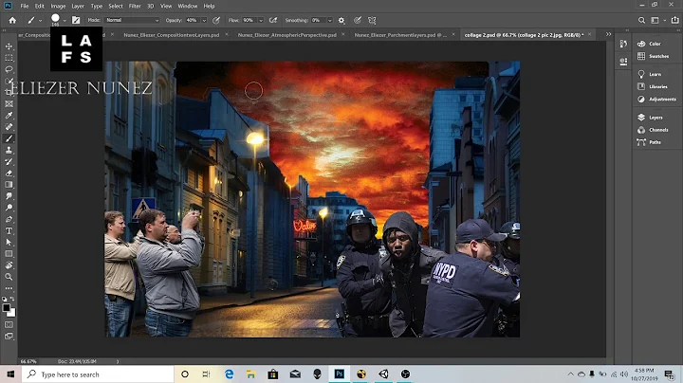Open the brush tool preset picker arrow
This screenshot has width=683, height=383.
click(40, 21)
